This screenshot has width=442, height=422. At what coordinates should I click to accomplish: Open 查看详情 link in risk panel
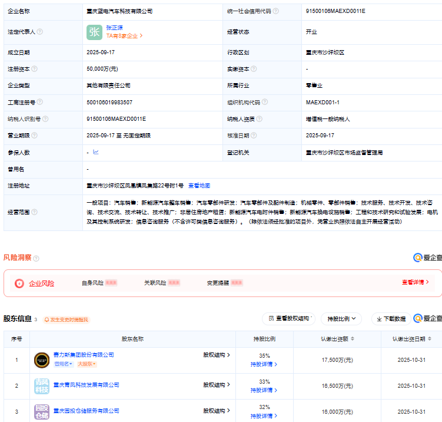pyautogui.click(x=415, y=282)
